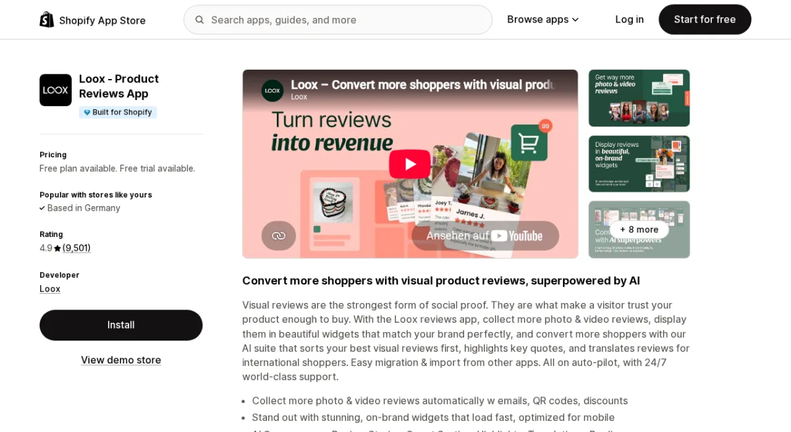Open the video title link
The image size is (791, 432).
point(423,85)
